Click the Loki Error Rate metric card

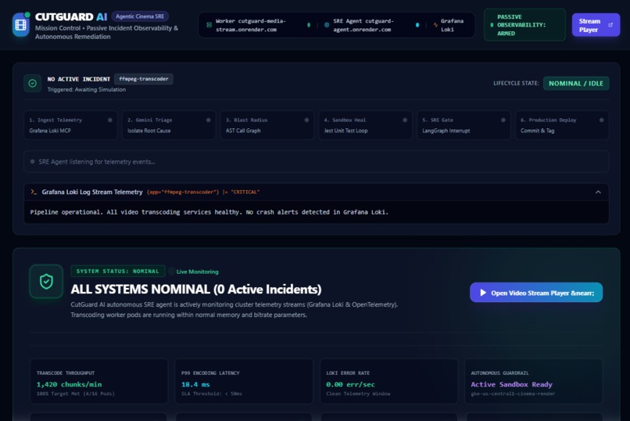(388, 381)
